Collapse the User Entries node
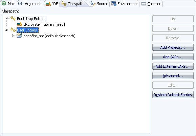Screen dimensions: 196x136 coord(6,30)
